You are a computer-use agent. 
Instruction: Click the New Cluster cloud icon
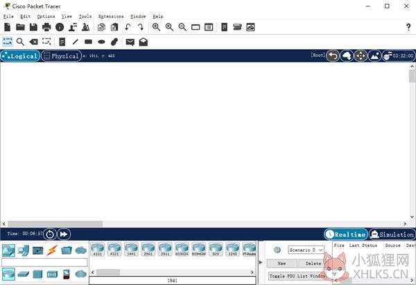(x=347, y=56)
